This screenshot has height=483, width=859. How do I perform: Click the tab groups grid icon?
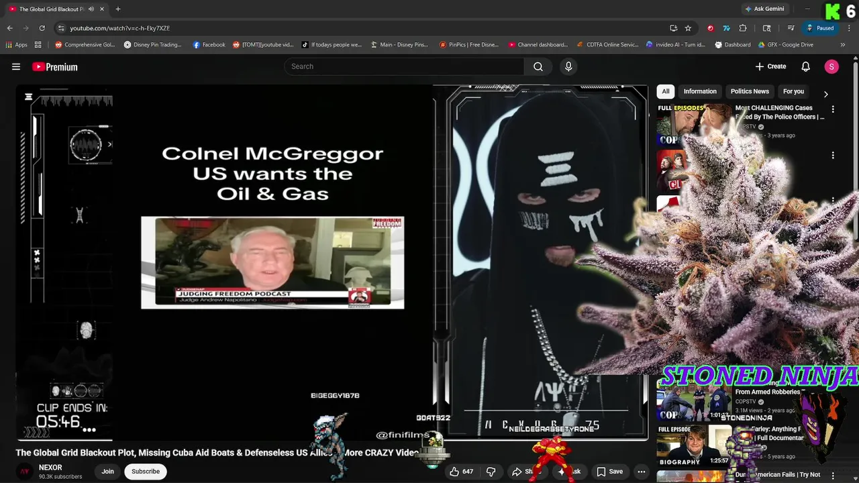click(38, 45)
